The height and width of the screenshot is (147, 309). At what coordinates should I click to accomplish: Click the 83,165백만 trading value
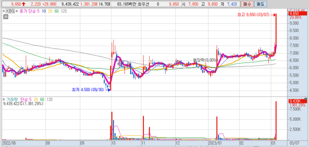pos(126,4)
